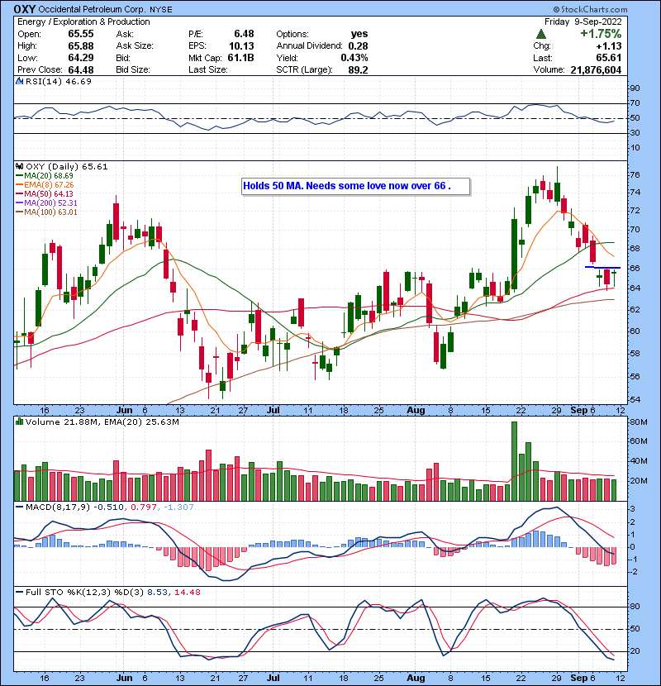The image size is (661, 686).
Task: Click the RSI indicator line icon
Action: pyautogui.click(x=19, y=81)
